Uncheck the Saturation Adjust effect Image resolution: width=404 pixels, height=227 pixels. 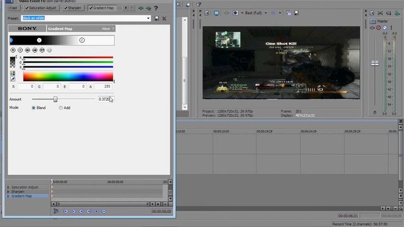pyautogui.click(x=27, y=8)
